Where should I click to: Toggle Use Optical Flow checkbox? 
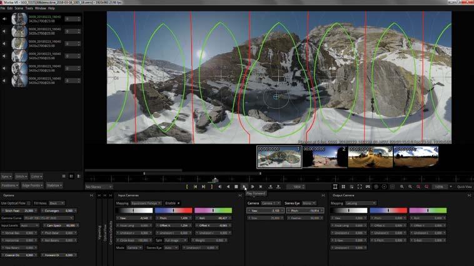pos(29,203)
